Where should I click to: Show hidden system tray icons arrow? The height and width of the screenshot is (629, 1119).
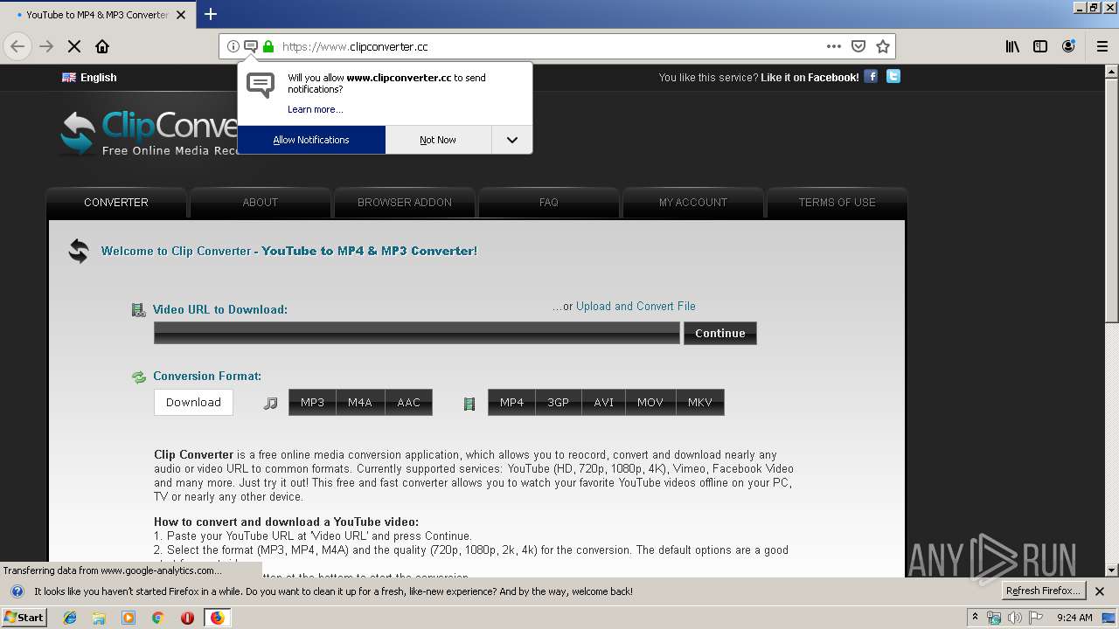[x=975, y=617]
